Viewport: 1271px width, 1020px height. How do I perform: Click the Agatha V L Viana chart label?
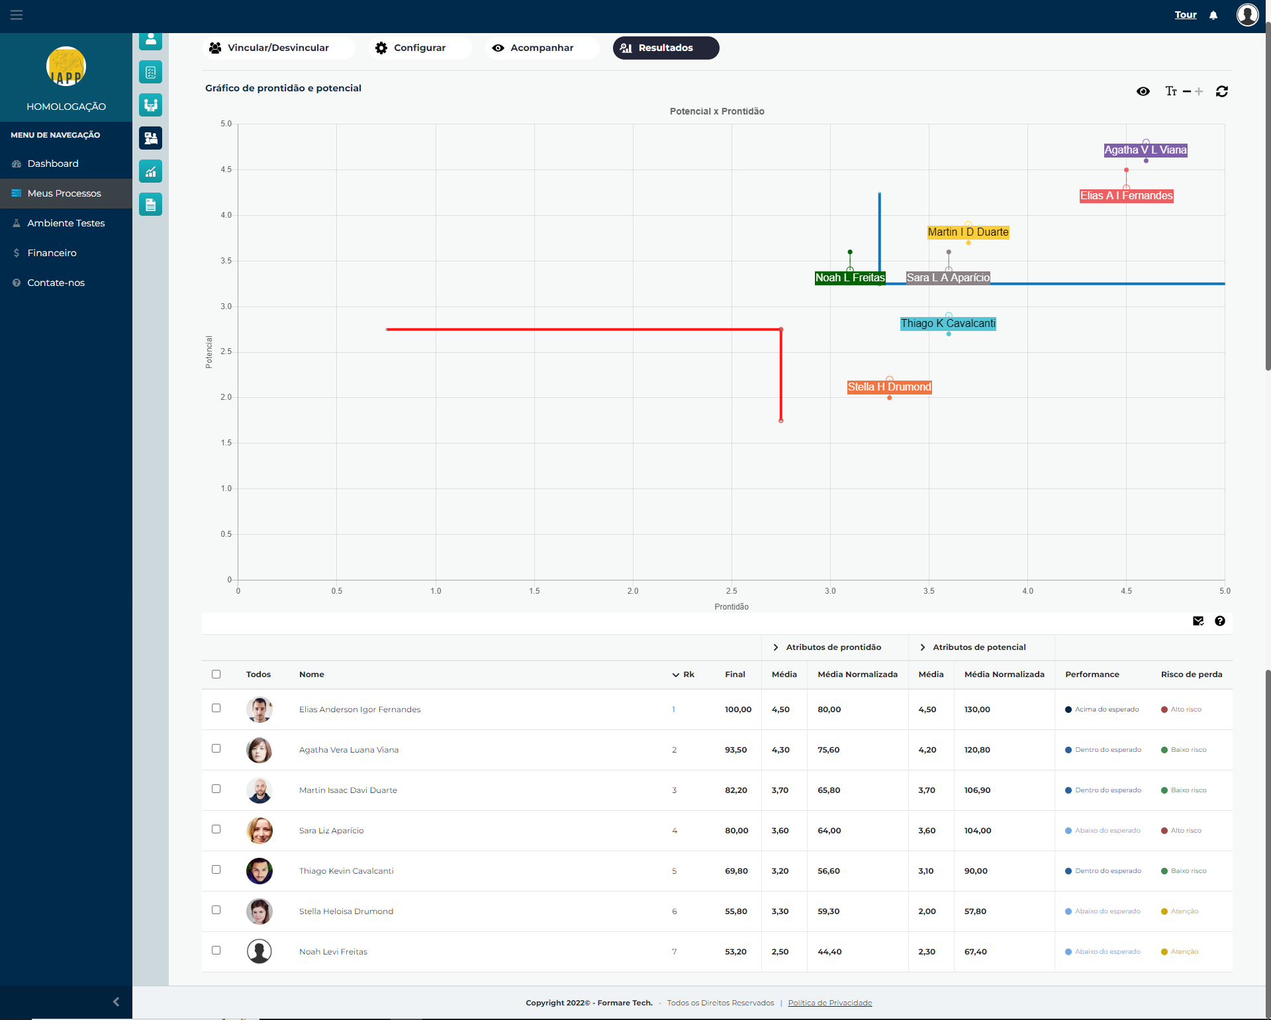[x=1145, y=150]
